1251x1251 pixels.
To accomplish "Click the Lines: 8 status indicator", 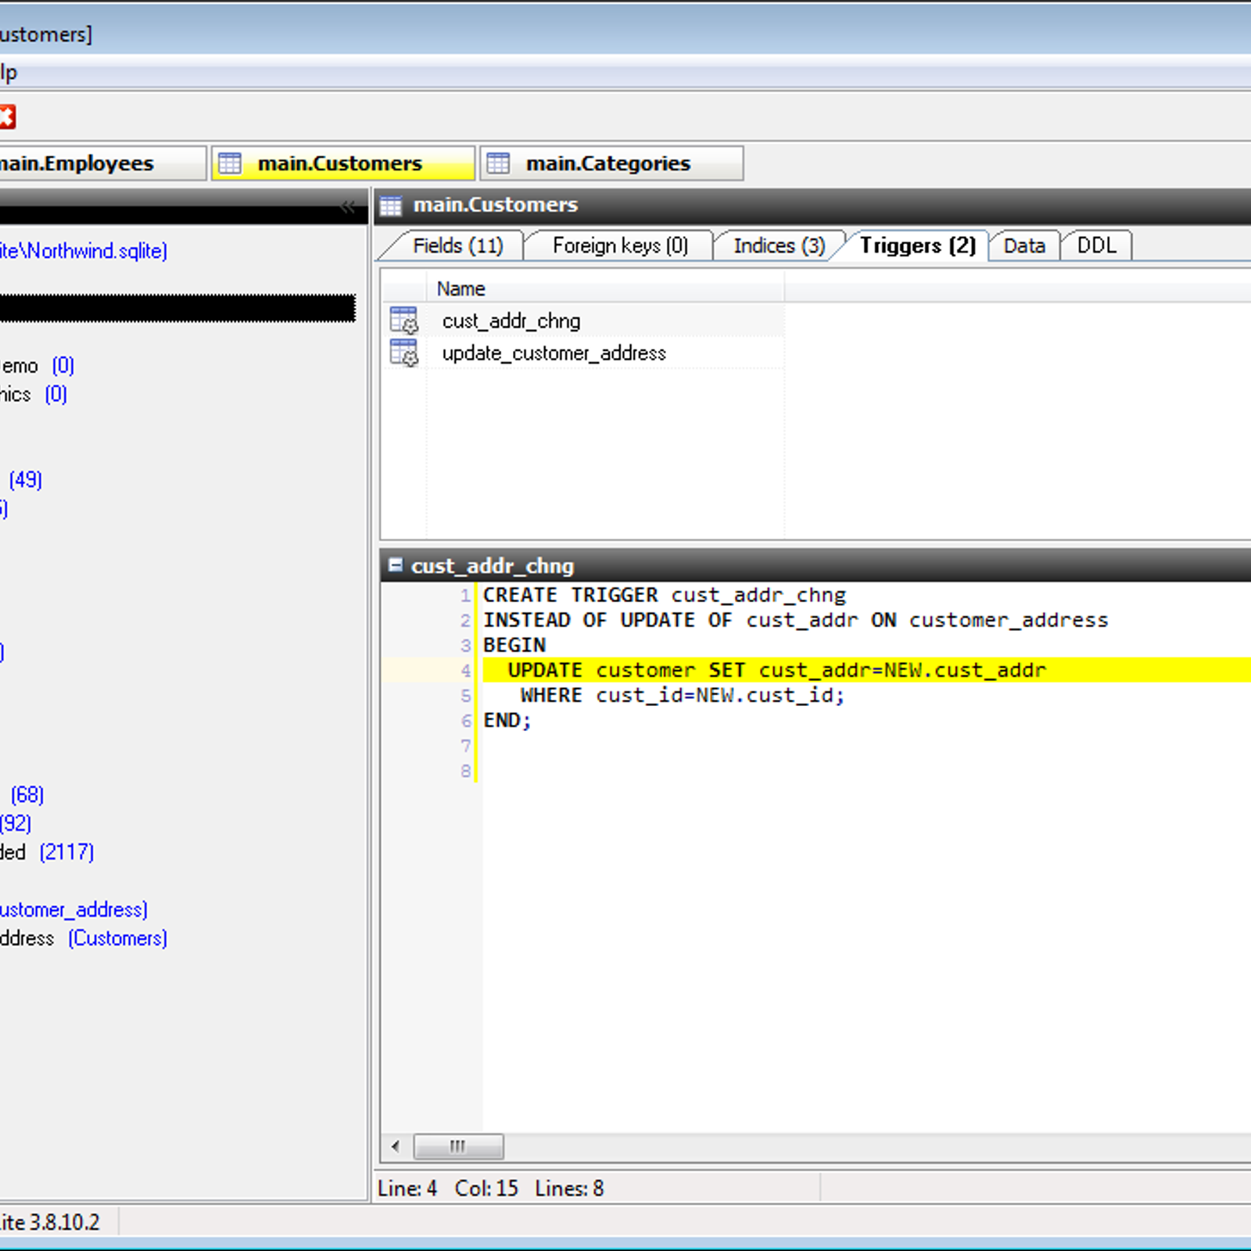I will tap(569, 1188).
